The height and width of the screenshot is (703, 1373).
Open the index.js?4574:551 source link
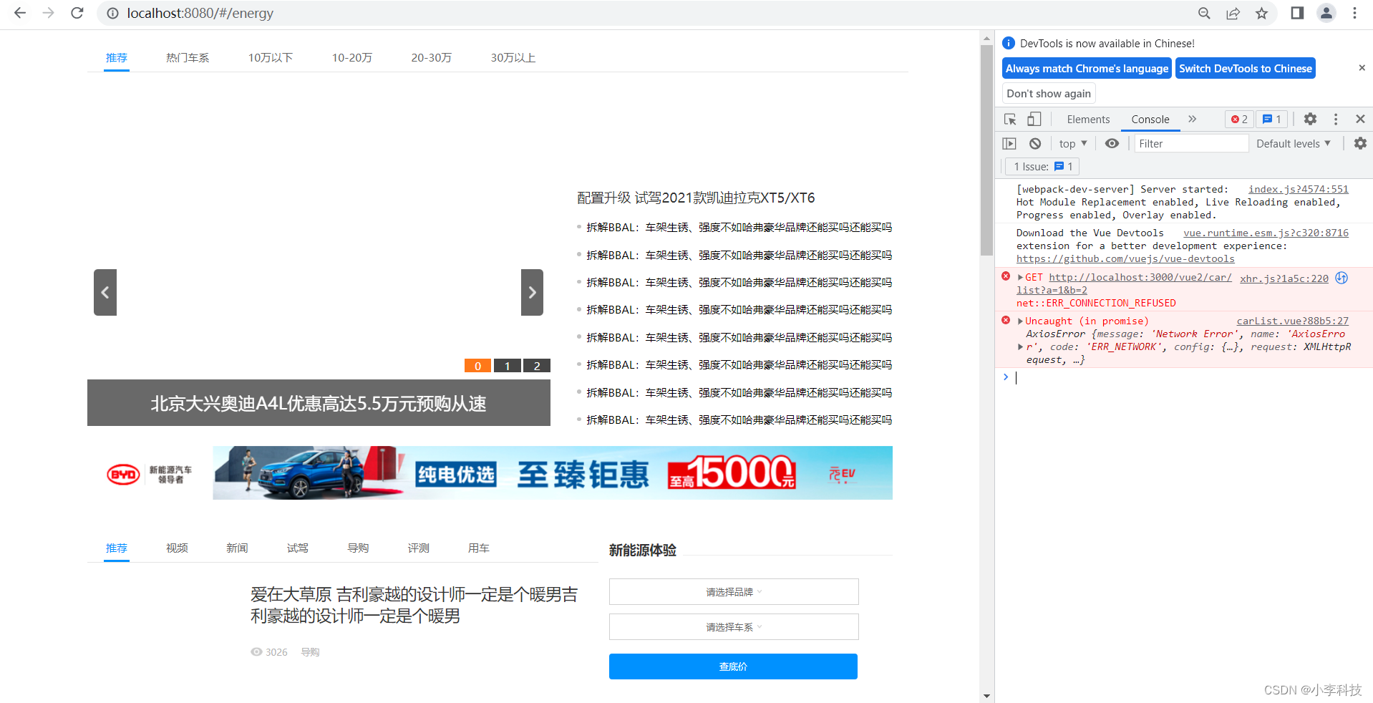pyautogui.click(x=1298, y=189)
